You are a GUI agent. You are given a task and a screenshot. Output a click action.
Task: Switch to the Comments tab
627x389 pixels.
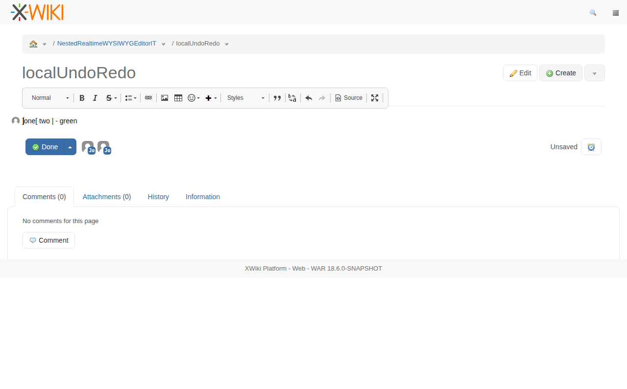click(44, 197)
